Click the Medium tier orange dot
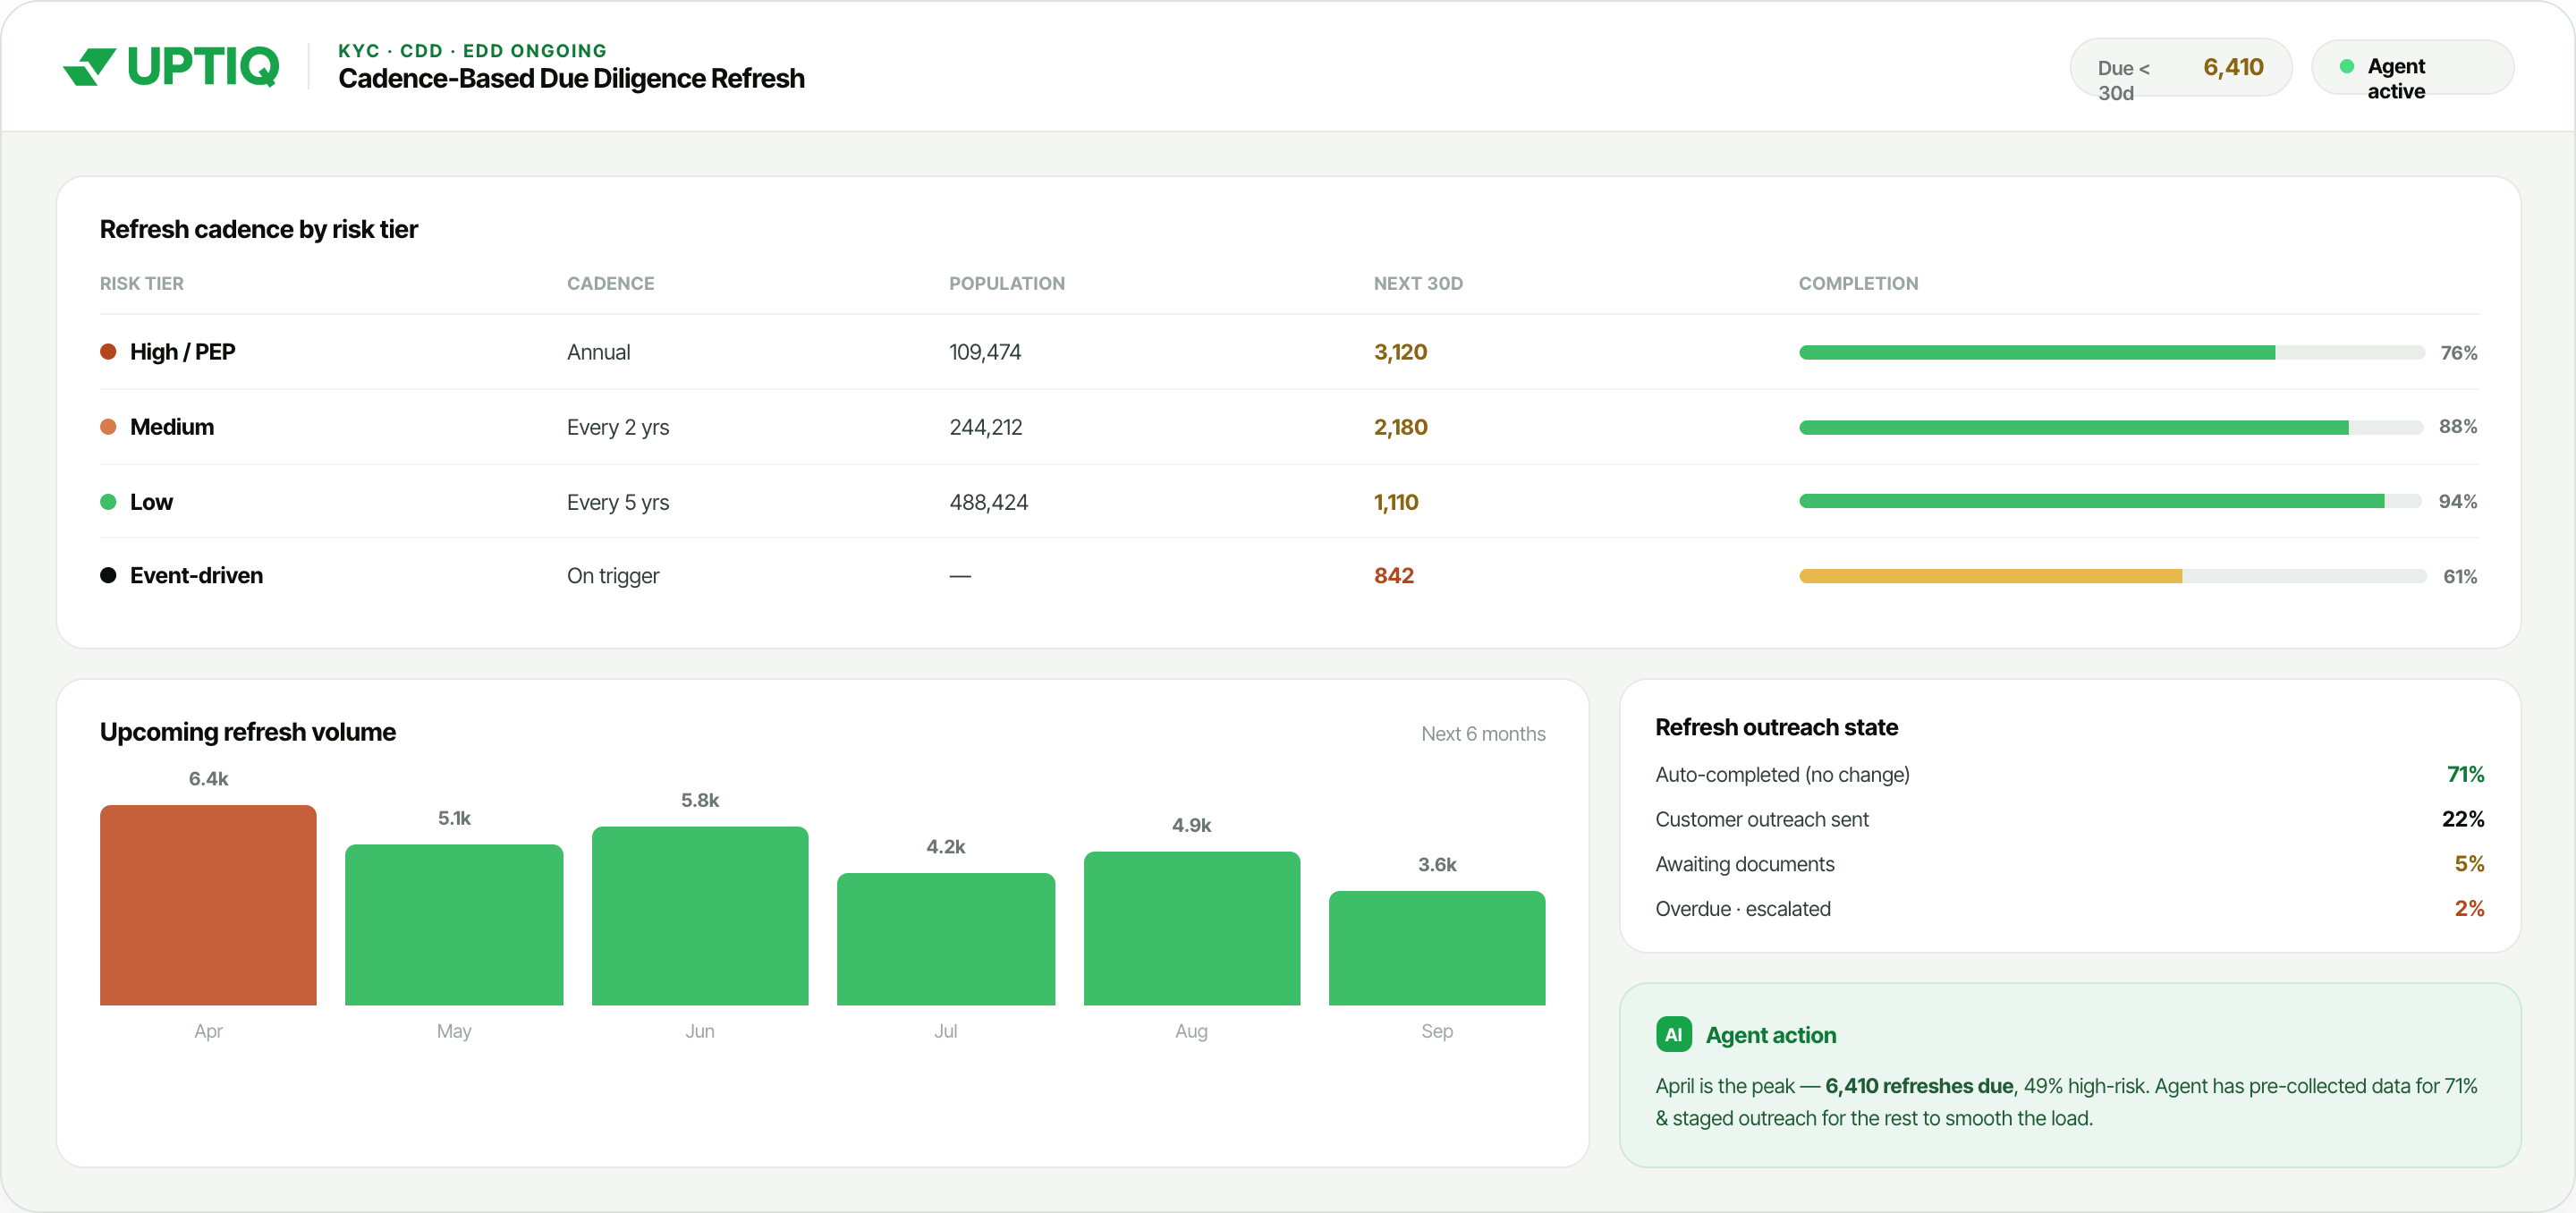 point(108,426)
